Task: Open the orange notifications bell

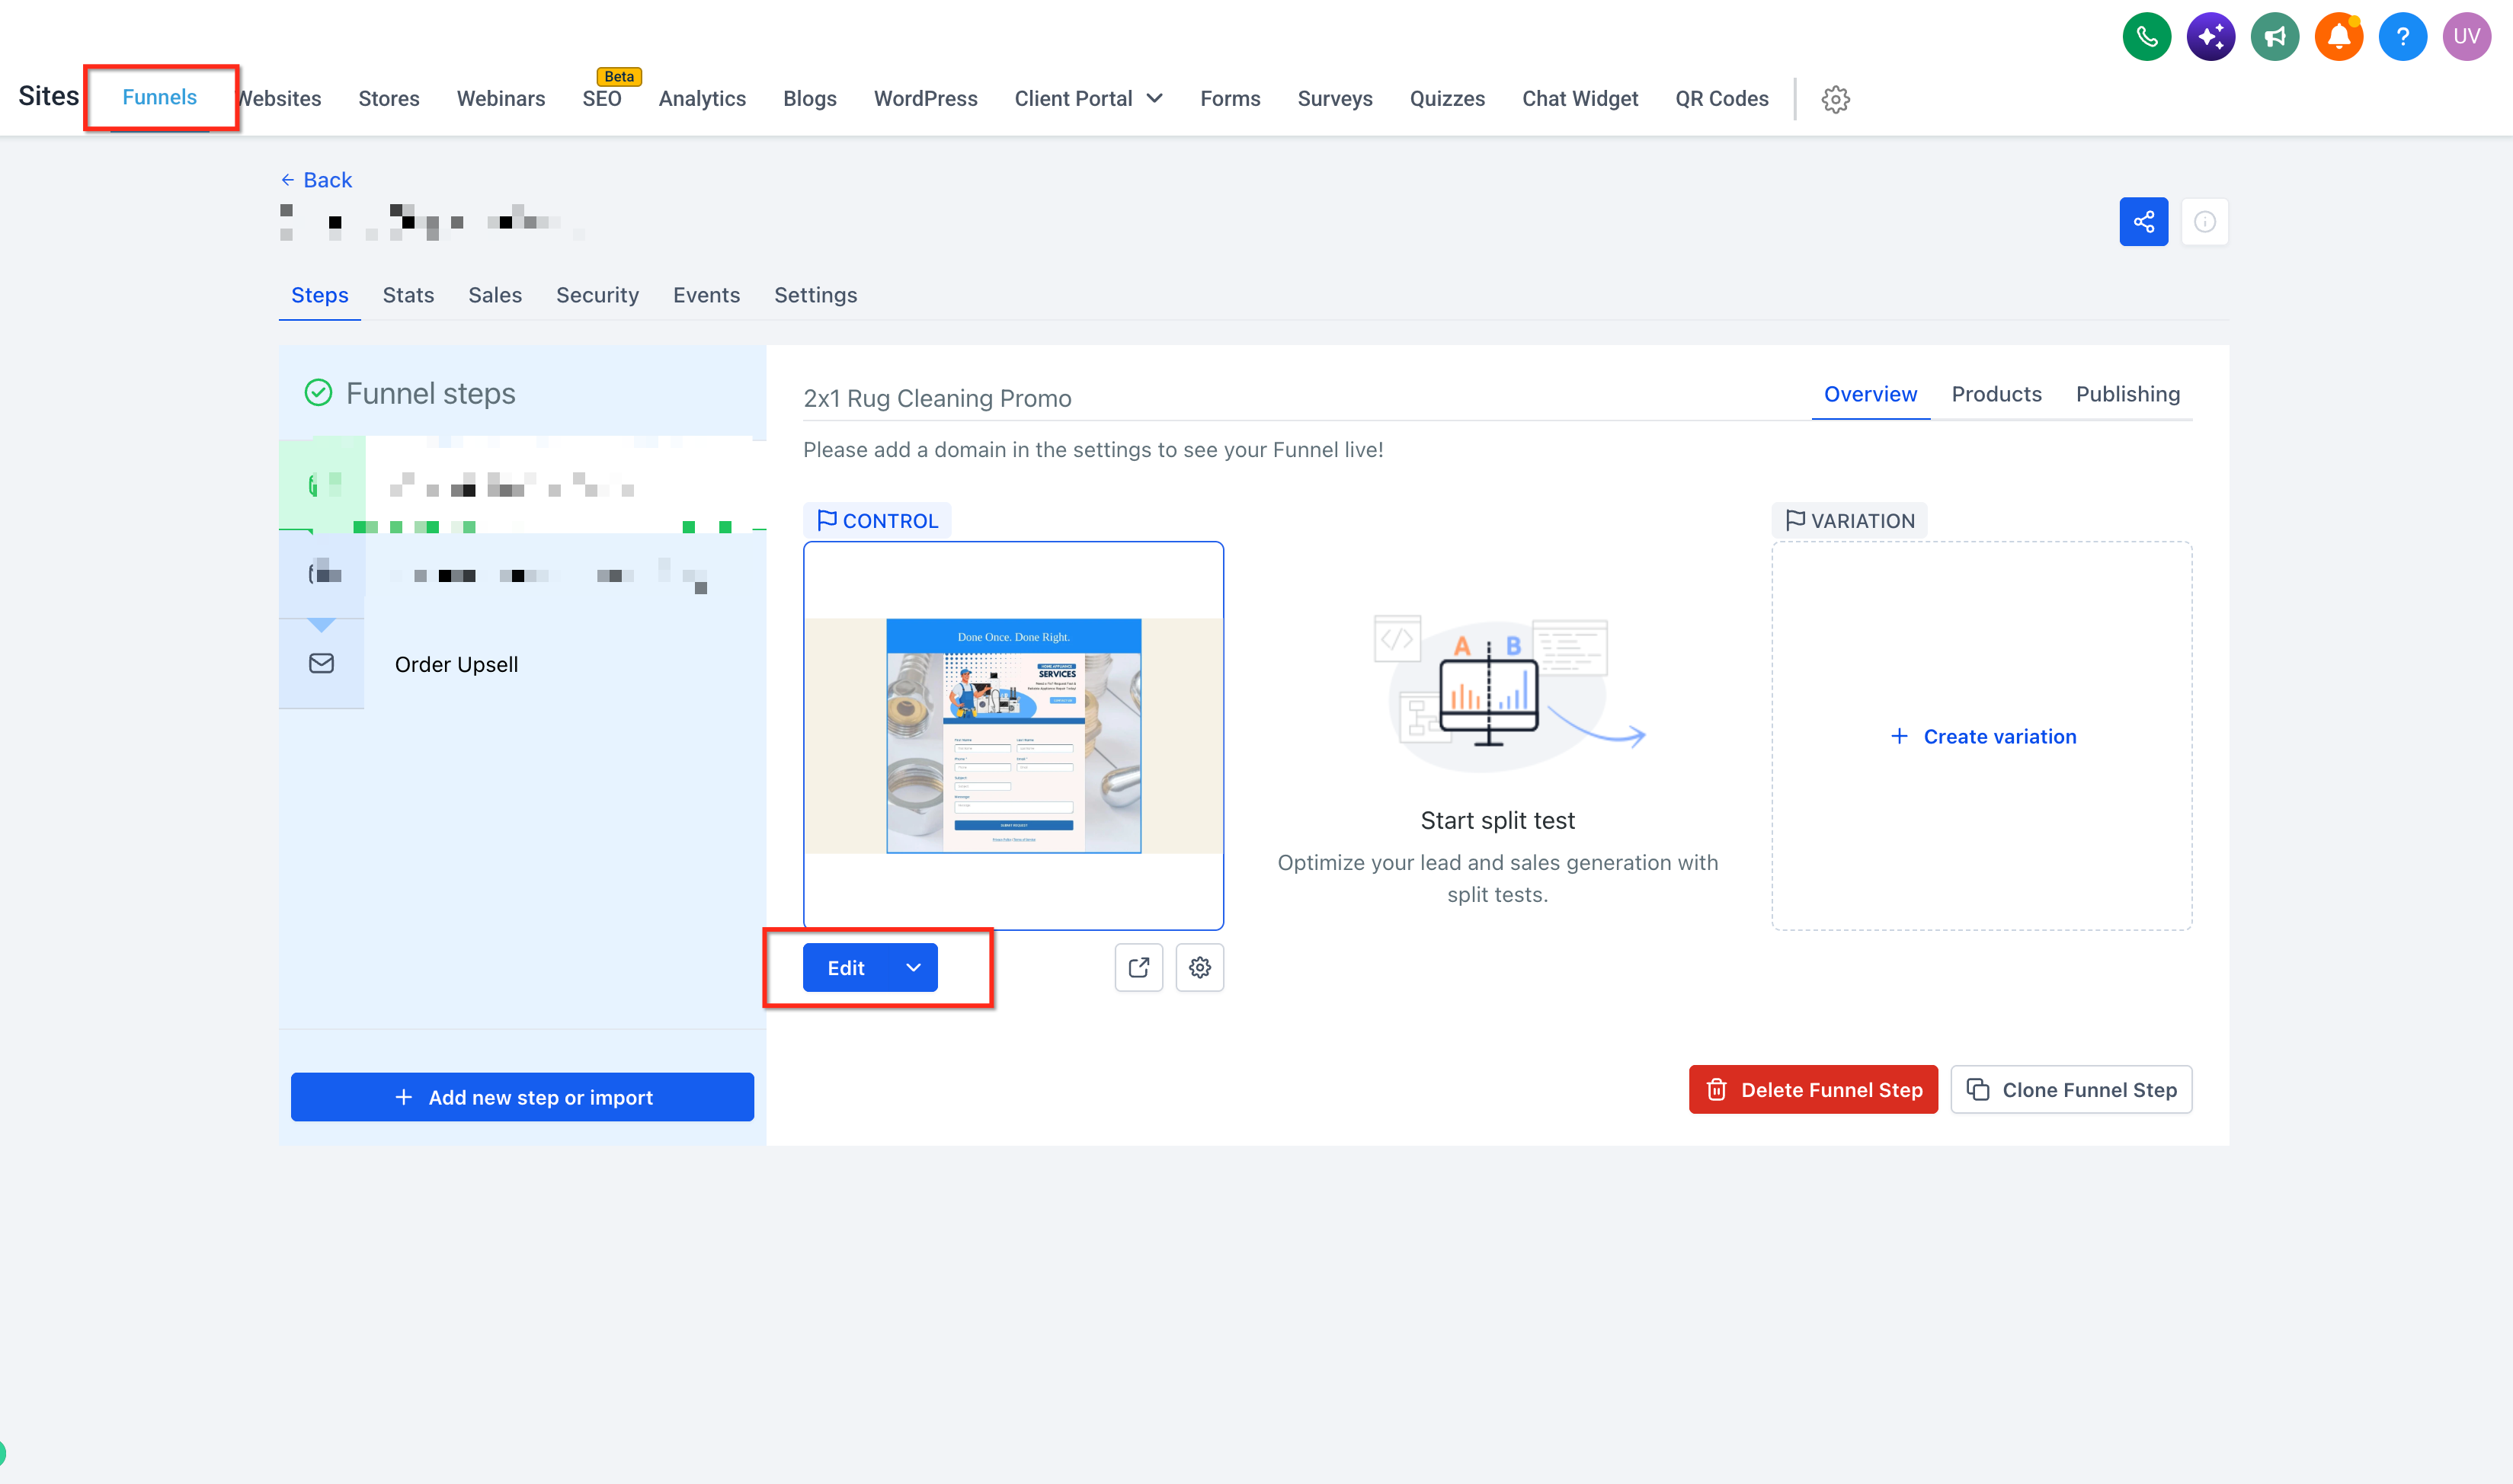Action: click(2338, 37)
